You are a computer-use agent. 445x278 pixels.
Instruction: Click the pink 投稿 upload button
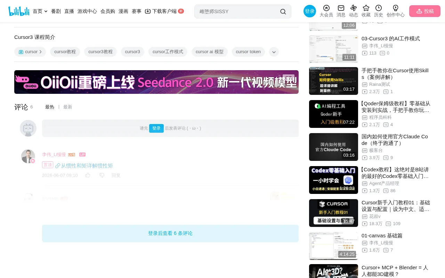click(425, 11)
